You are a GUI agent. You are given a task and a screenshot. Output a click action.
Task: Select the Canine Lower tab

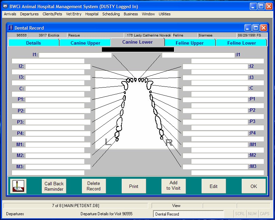click(137, 42)
